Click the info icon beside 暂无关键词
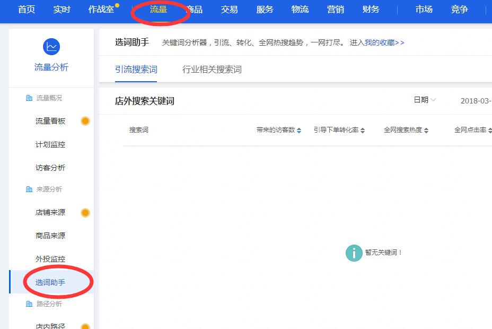The image size is (492, 329). 354,253
